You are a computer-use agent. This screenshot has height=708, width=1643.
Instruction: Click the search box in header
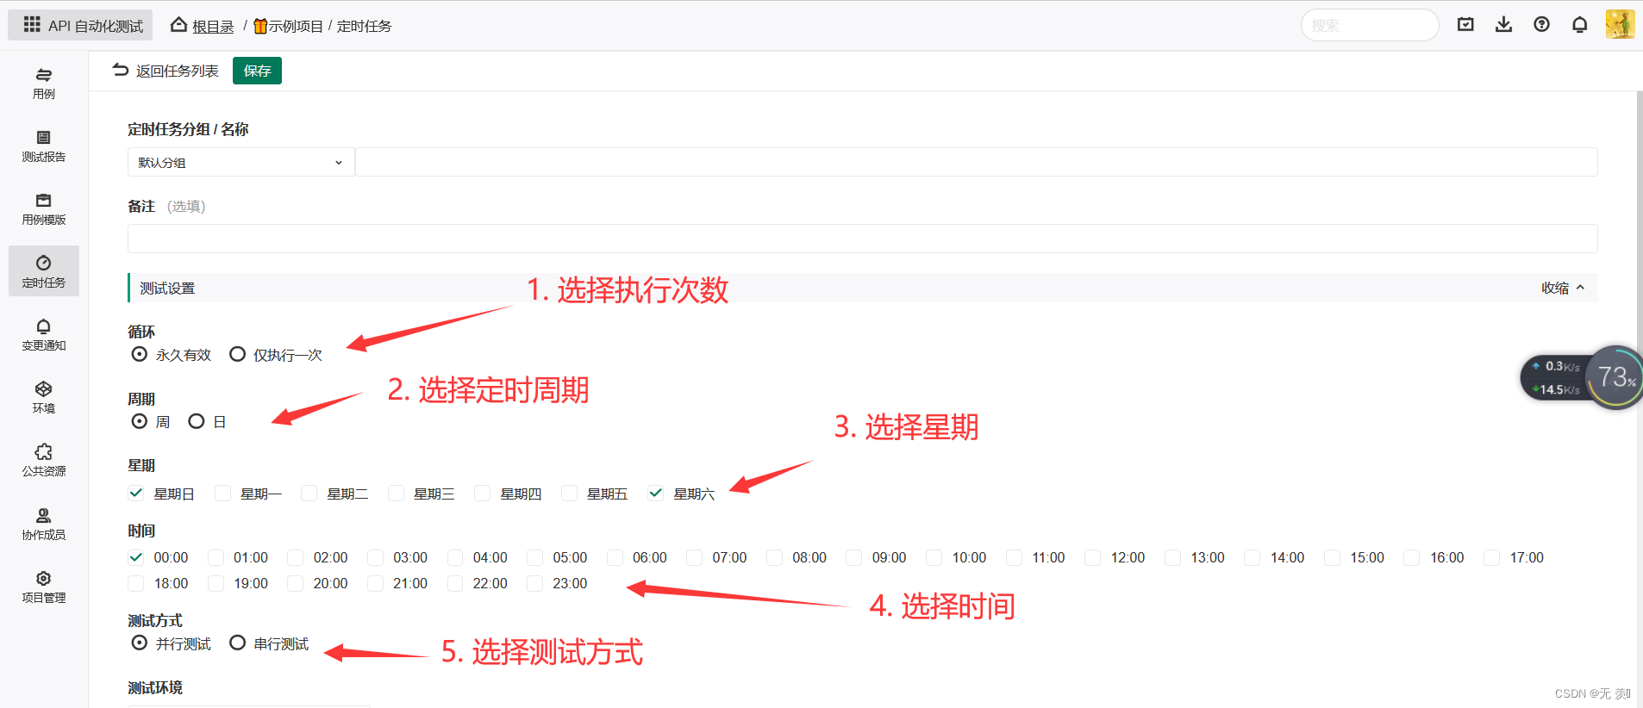click(x=1369, y=25)
